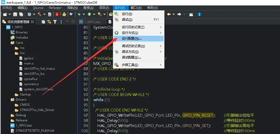Open the 搜索(A) menu
The width and height of the screenshot is (280, 134).
88,8
